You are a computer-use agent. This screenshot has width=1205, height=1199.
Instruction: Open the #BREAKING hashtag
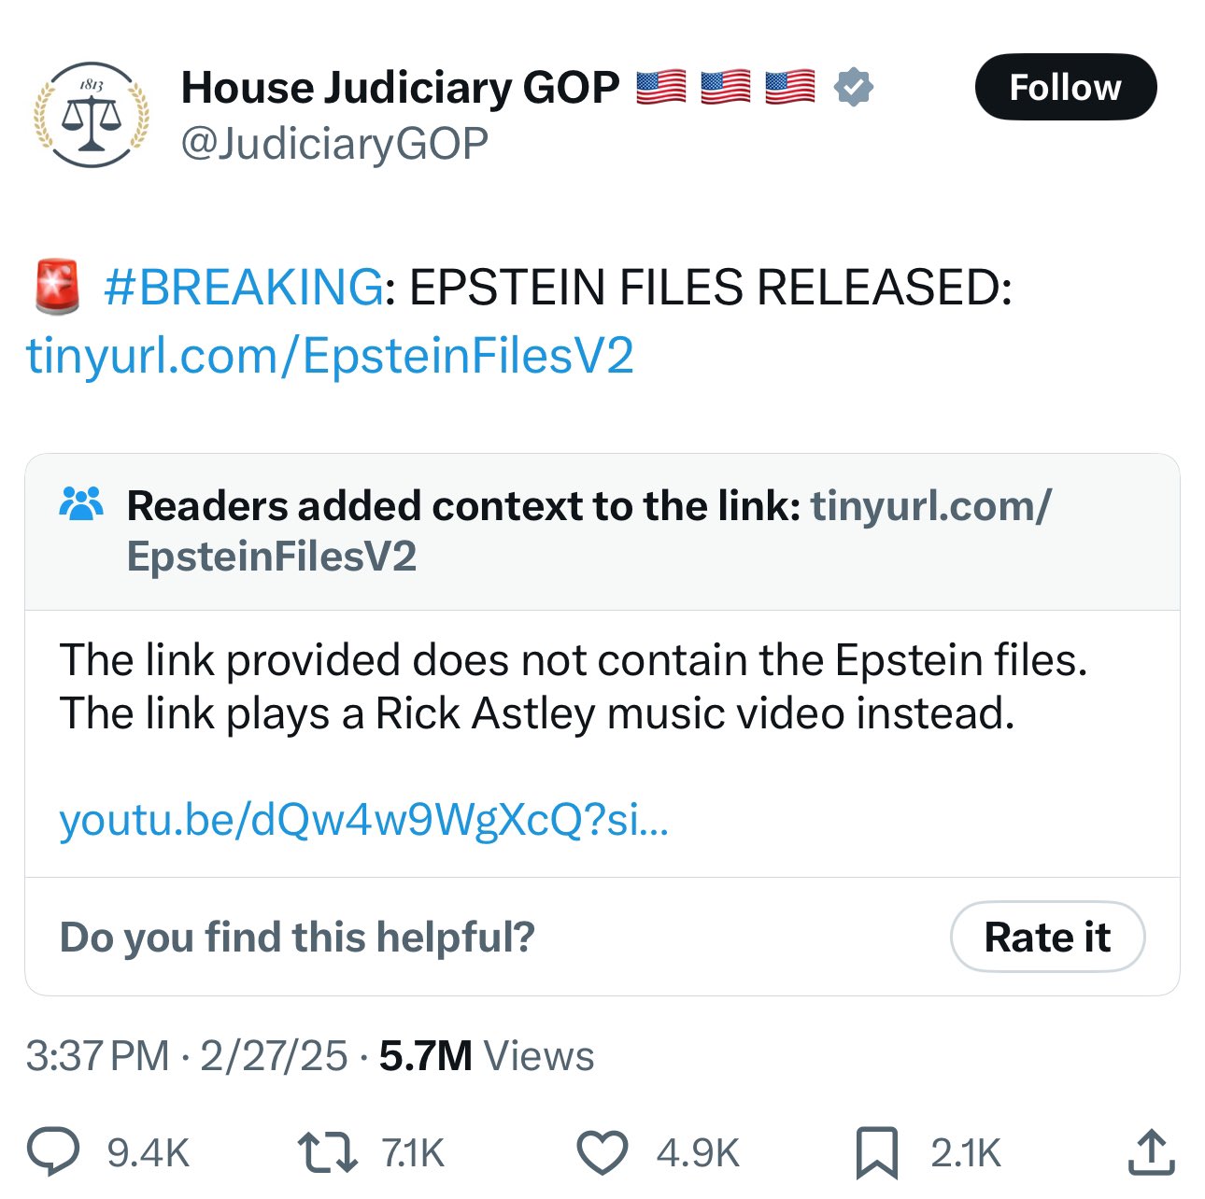(x=243, y=287)
